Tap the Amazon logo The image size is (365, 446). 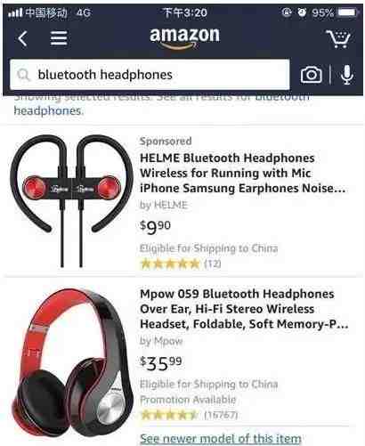click(x=184, y=38)
